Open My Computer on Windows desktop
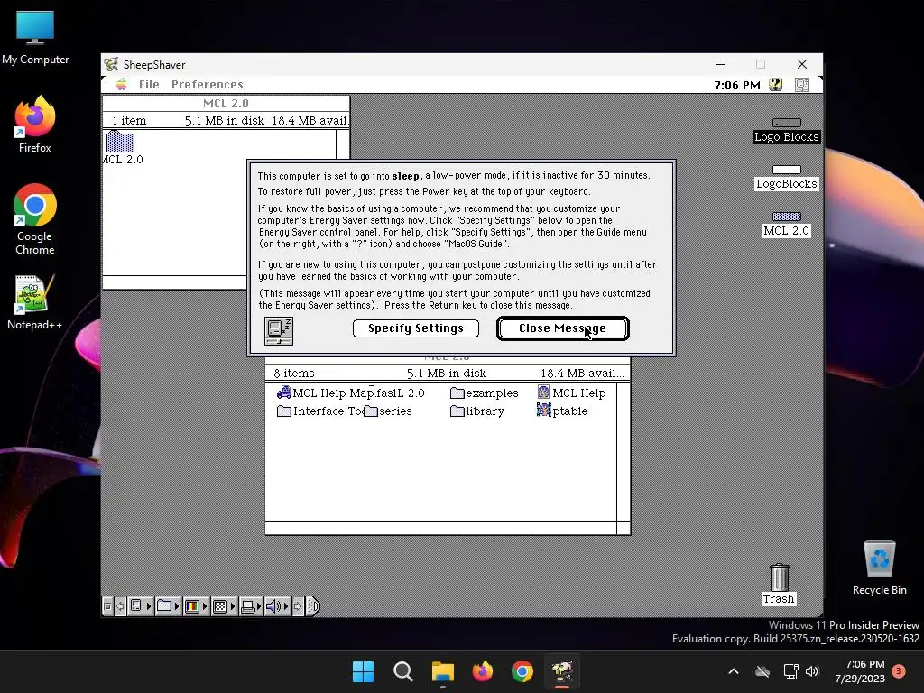The height and width of the screenshot is (693, 924). click(35, 38)
